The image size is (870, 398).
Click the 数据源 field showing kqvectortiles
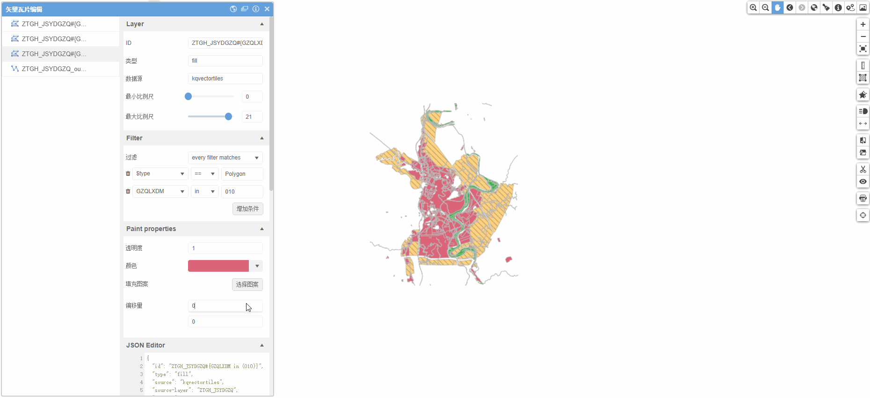(x=225, y=79)
